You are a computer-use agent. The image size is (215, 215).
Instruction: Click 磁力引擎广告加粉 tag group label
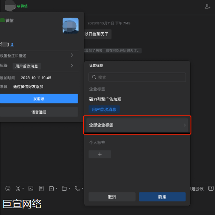pos(105,99)
